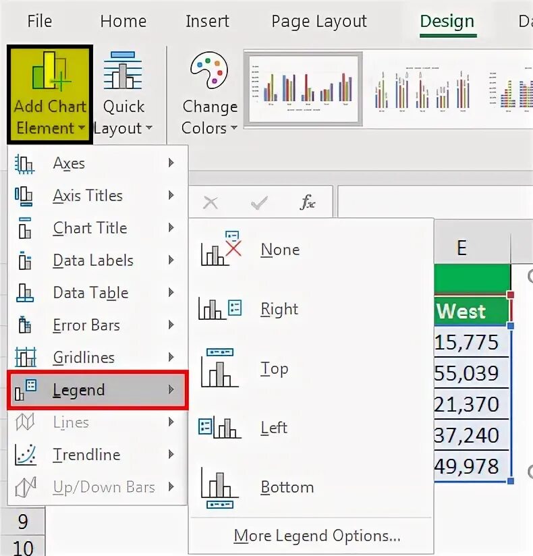
Task: Select the Bottom legend option text
Action: tap(287, 487)
